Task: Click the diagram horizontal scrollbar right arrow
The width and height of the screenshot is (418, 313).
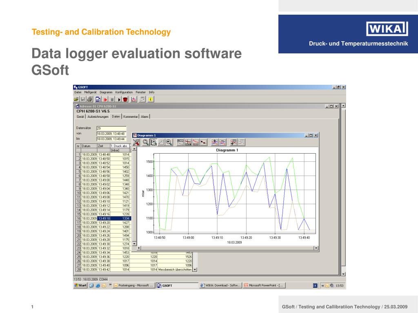Action: pos(316,248)
